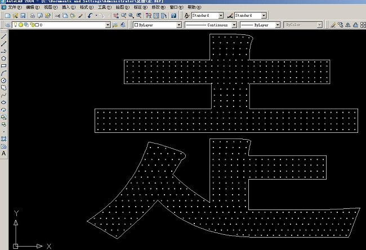Click the Erase tool icon
The image size is (366, 250).
point(333,25)
